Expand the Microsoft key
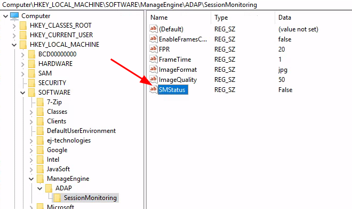 [31, 207]
